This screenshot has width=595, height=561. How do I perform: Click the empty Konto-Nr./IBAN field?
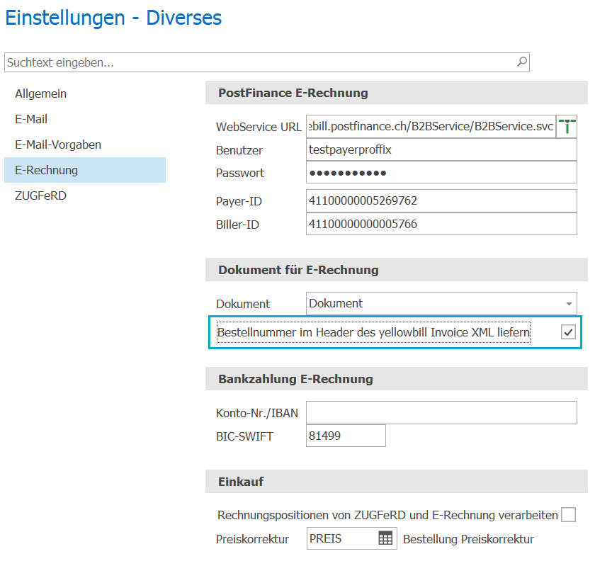[441, 412]
